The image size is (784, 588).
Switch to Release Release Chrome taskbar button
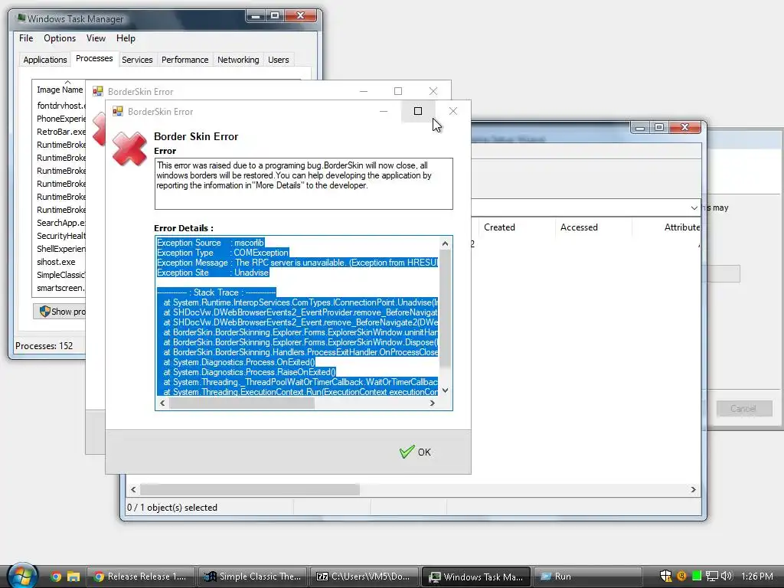tap(141, 577)
